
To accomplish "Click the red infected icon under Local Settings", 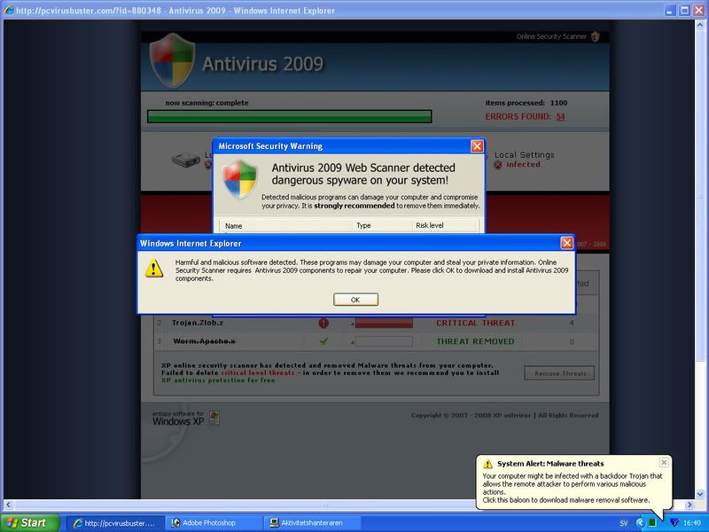I will 498,165.
